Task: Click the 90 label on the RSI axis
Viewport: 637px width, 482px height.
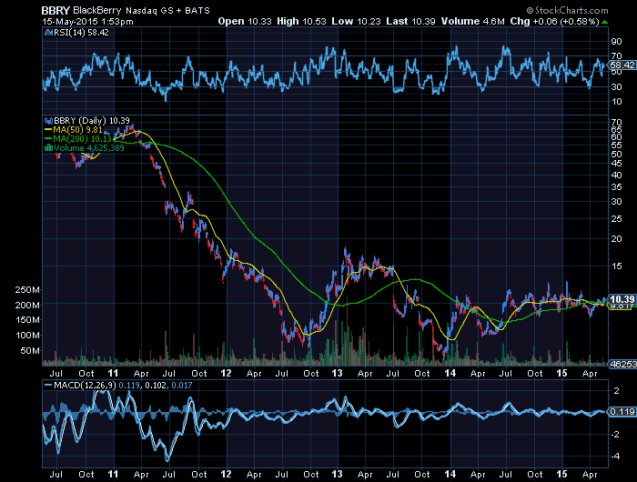Action: (616, 42)
